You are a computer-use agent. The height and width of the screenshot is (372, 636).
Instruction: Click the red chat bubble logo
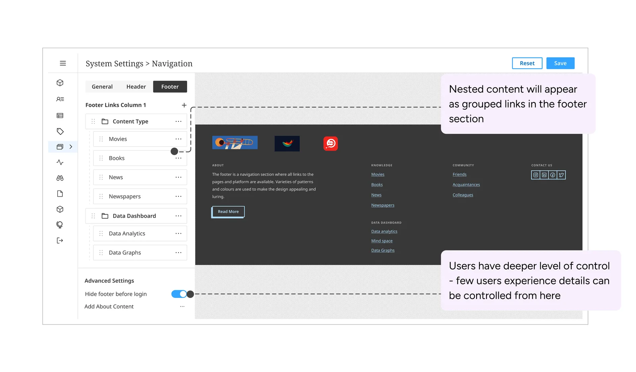(331, 143)
